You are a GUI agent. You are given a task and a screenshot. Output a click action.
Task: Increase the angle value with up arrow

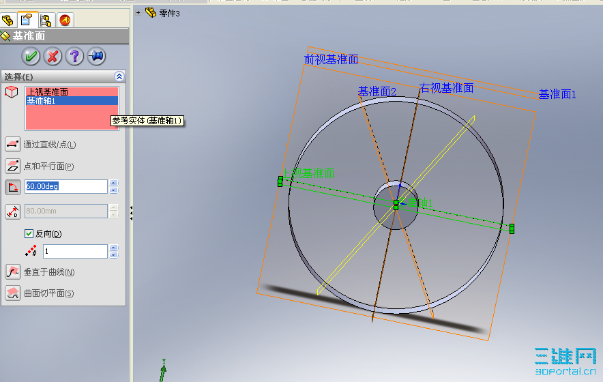click(113, 183)
